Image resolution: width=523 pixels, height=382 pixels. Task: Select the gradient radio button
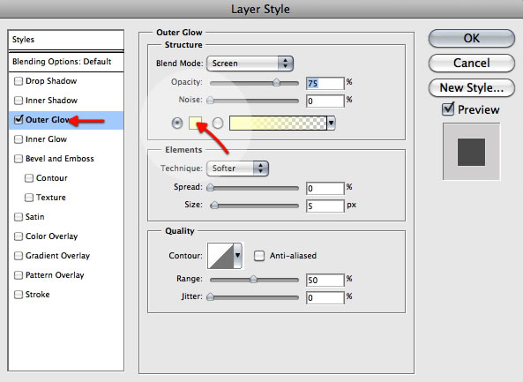(x=218, y=124)
